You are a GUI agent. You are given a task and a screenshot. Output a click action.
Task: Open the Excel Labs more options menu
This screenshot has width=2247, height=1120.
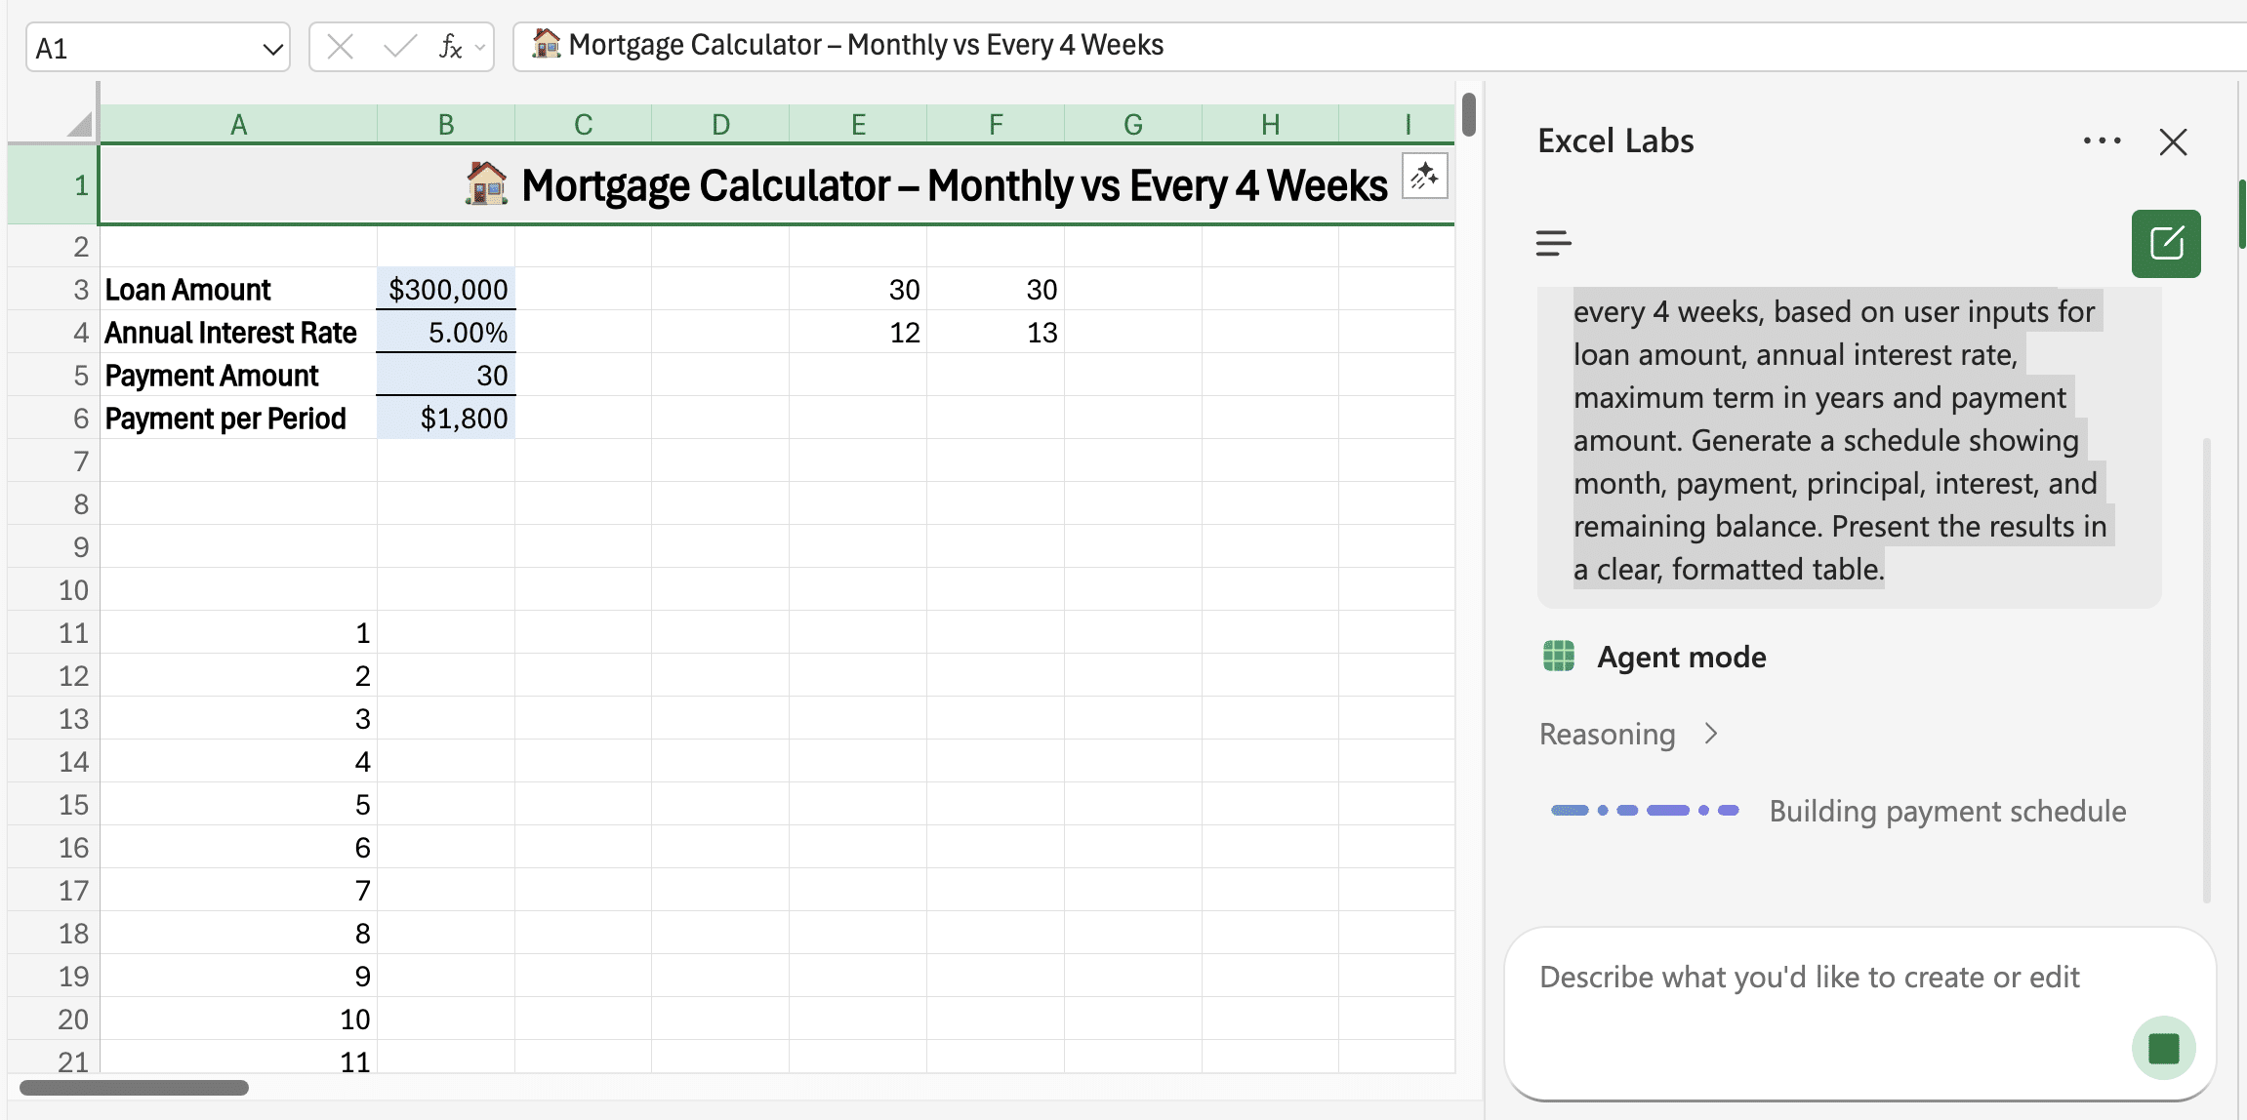tap(2101, 141)
